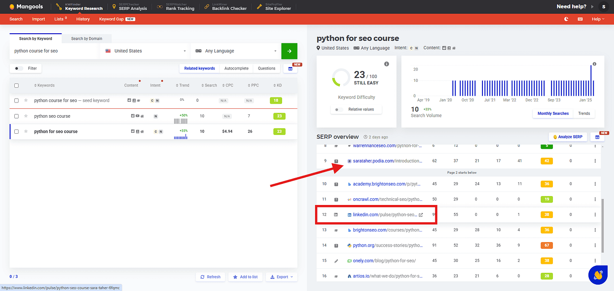Screen dimensions: 614x291
Task: Open the waving hand chat widget
Action: pos(598,275)
